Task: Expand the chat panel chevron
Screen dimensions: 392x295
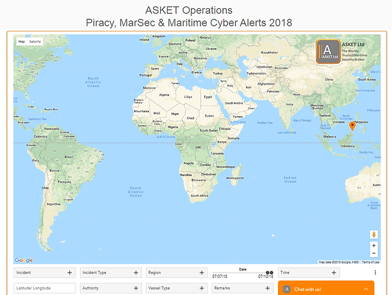Action: pos(366,289)
